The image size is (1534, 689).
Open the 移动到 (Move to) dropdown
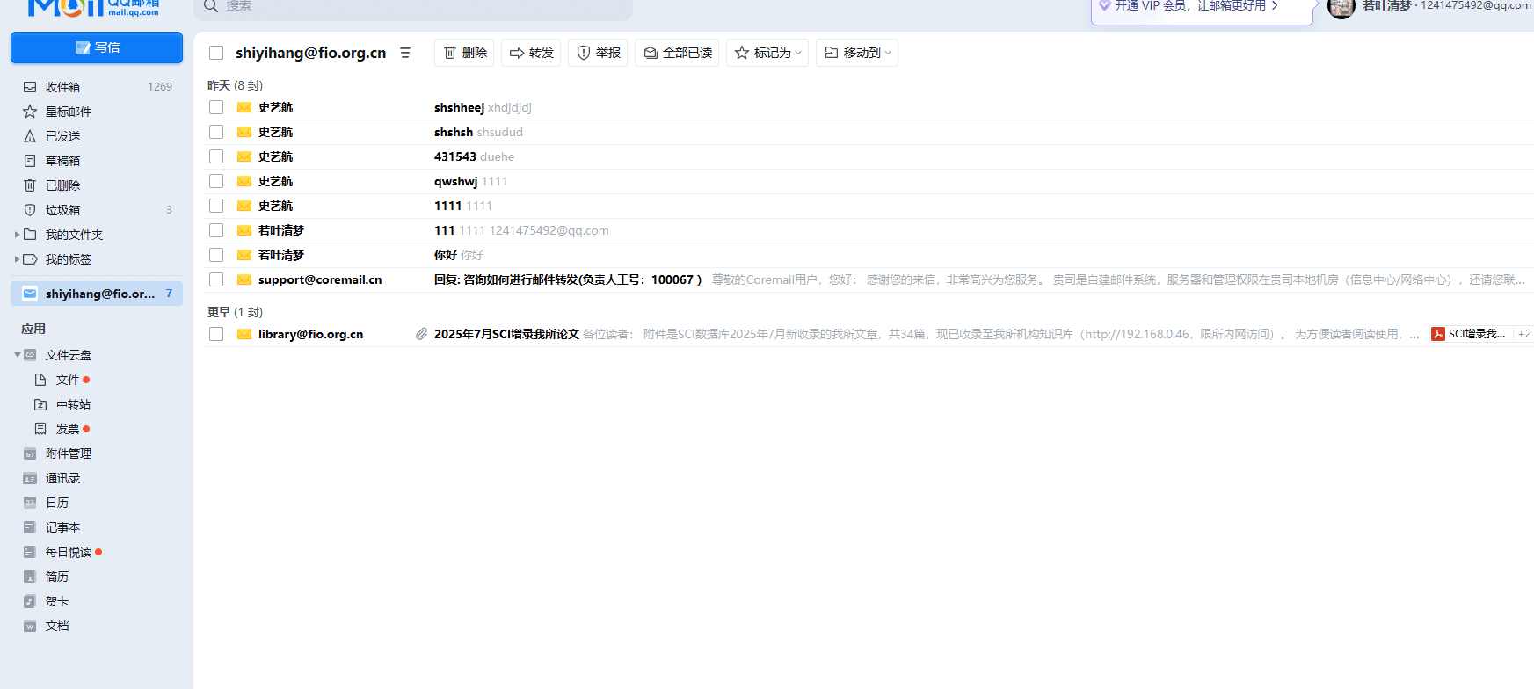point(857,53)
